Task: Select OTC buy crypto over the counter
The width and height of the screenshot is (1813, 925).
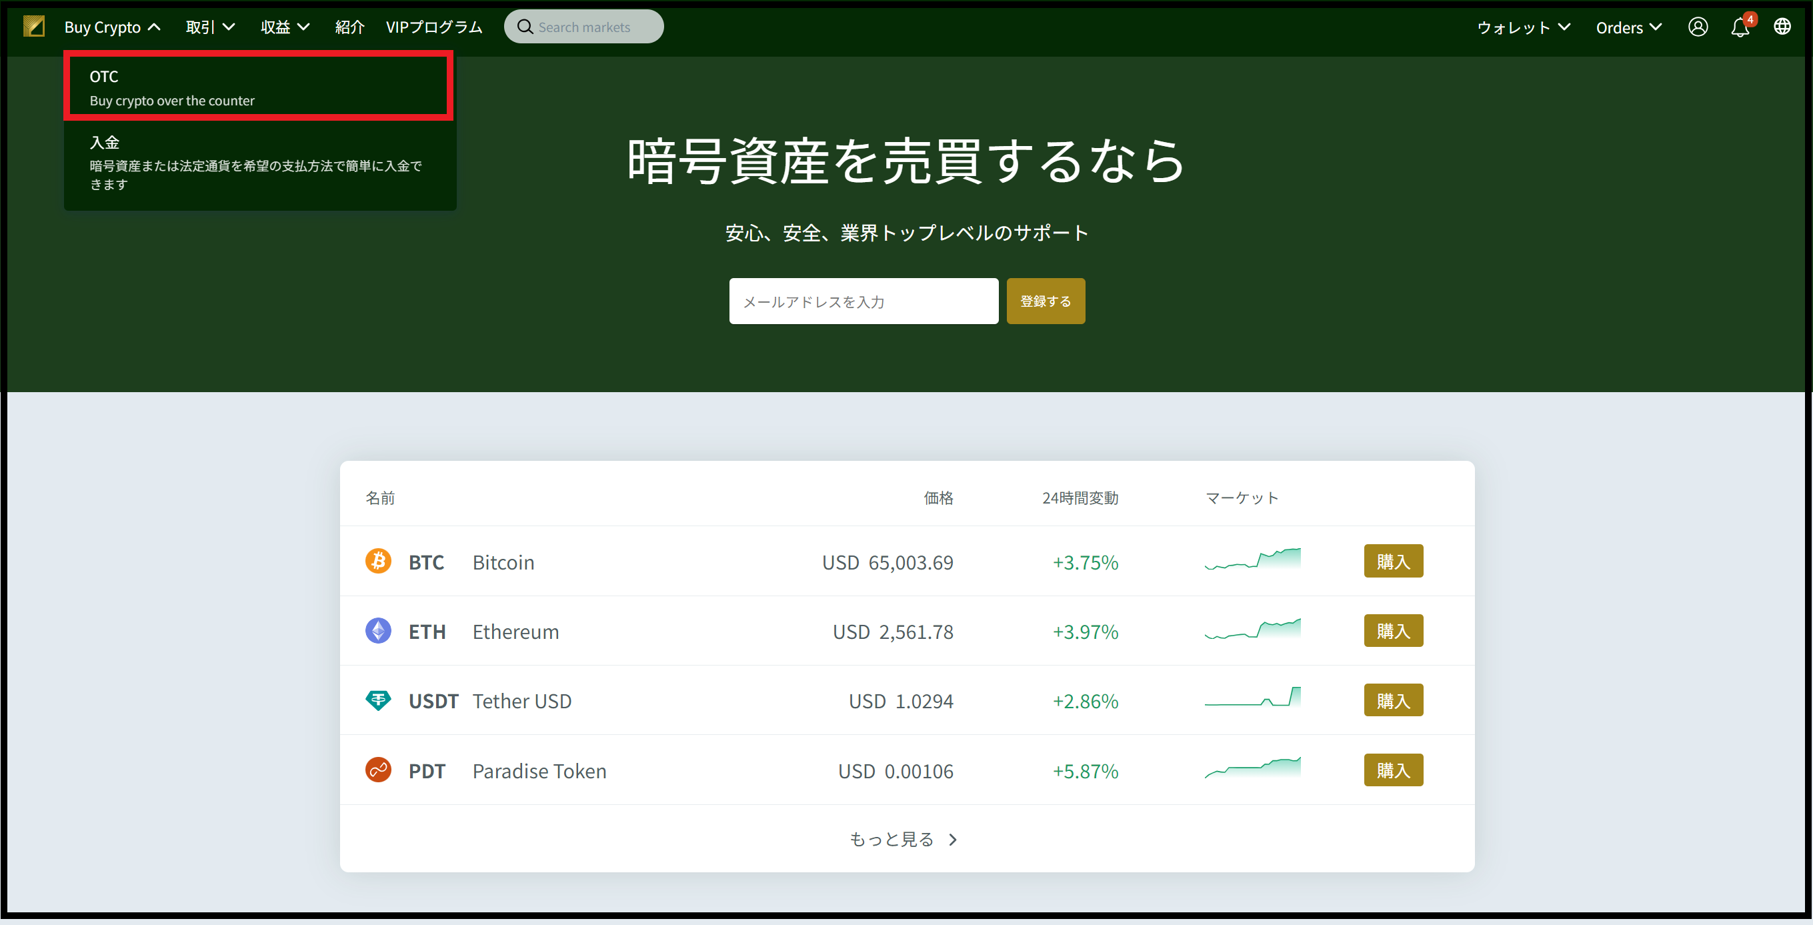Action: pyautogui.click(x=258, y=87)
